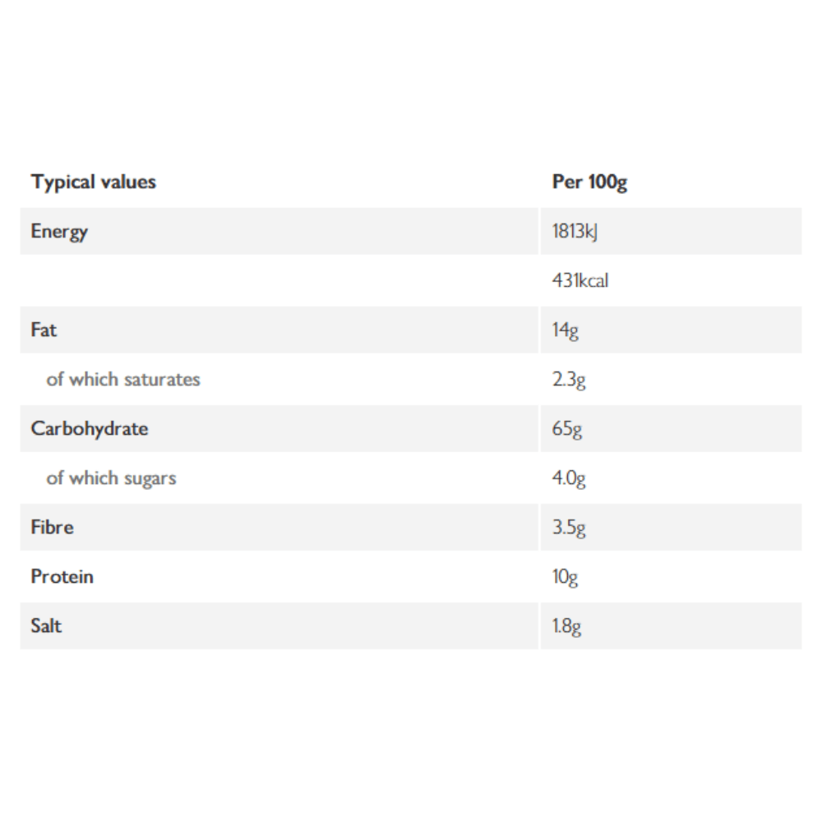Select the 'of which saturates' label
This screenshot has width=822, height=822.
(123, 379)
